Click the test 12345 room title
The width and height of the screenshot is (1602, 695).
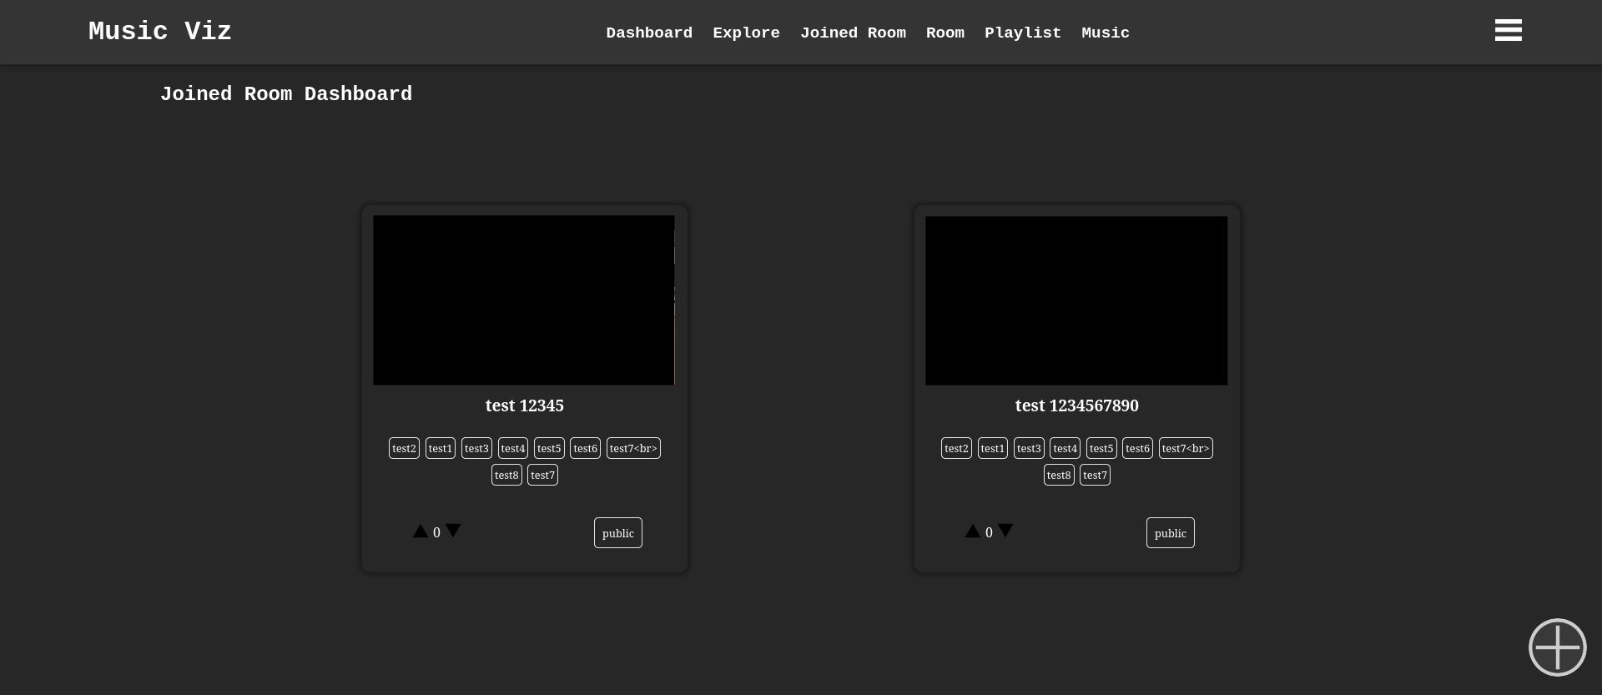pyautogui.click(x=525, y=405)
